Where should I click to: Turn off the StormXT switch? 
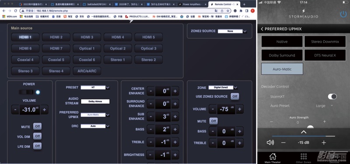click(332, 96)
